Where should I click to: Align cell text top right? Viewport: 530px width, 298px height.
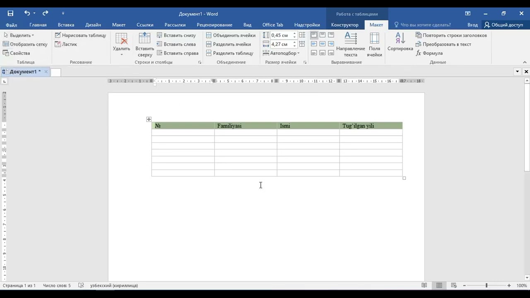click(331, 35)
